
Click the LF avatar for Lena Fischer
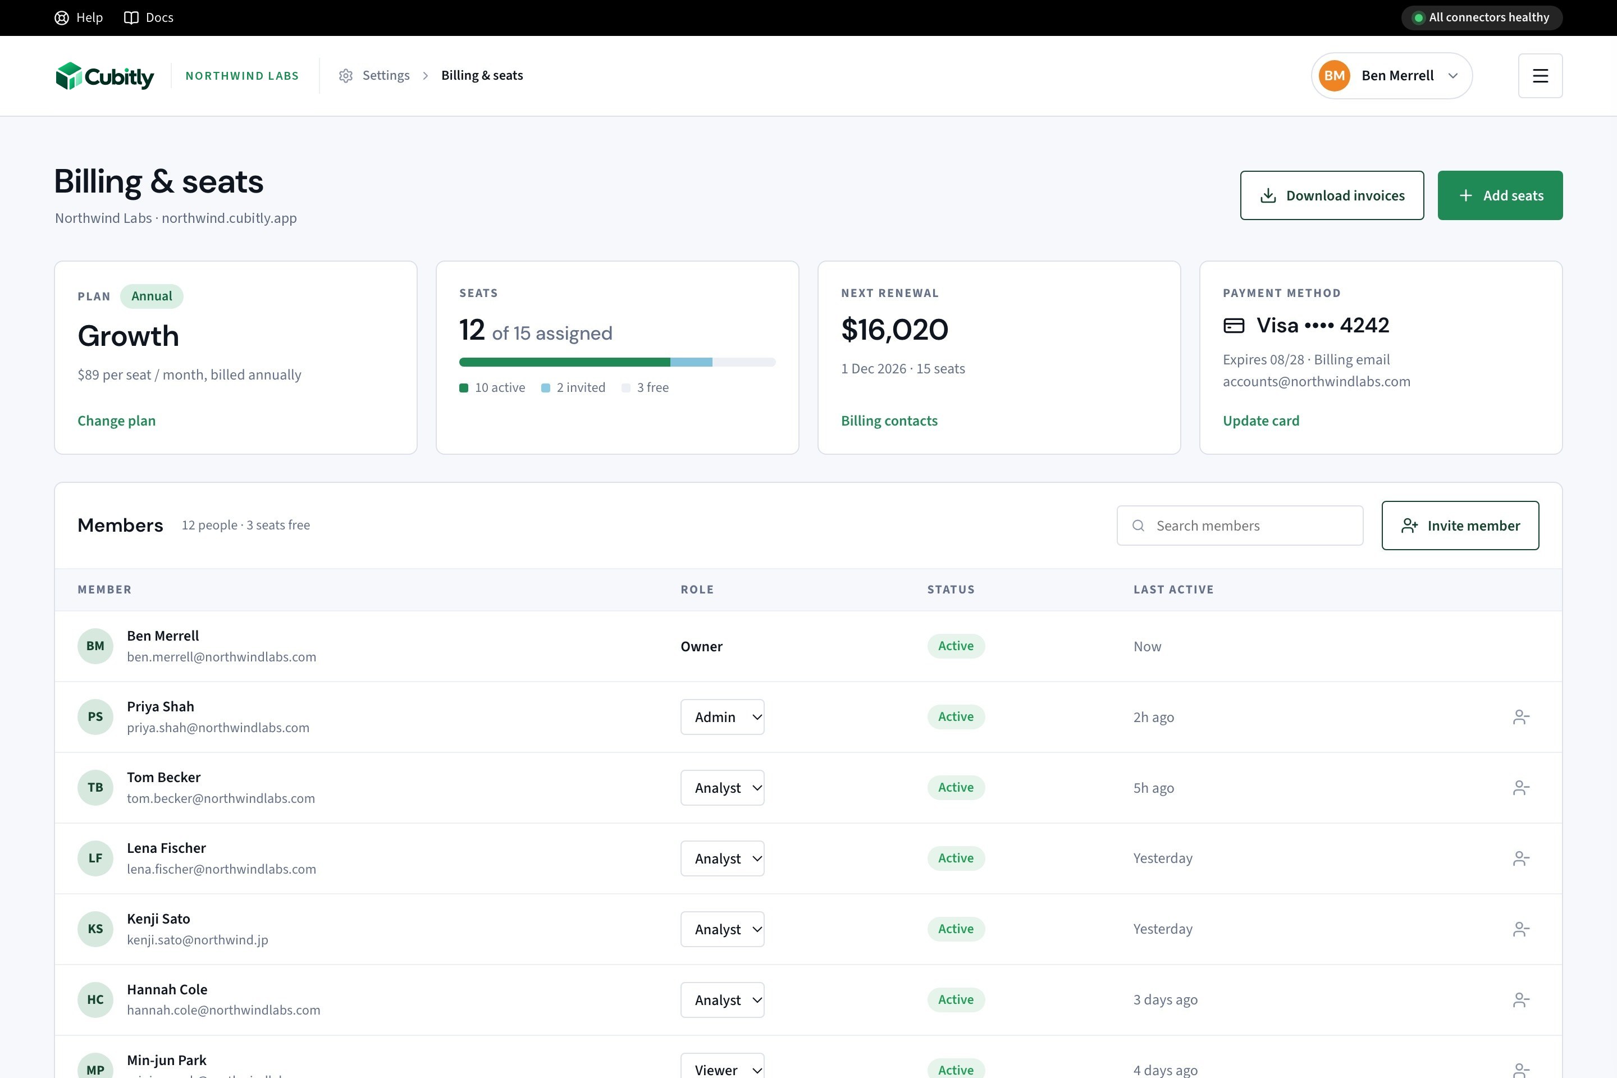coord(95,858)
